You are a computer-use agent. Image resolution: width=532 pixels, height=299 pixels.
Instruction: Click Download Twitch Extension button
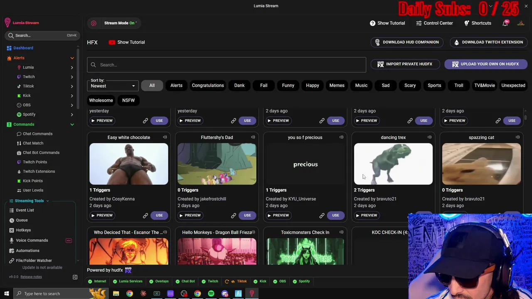pos(488,42)
